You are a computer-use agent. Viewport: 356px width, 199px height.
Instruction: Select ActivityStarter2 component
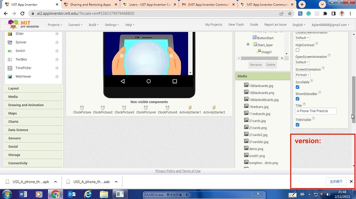214,110
